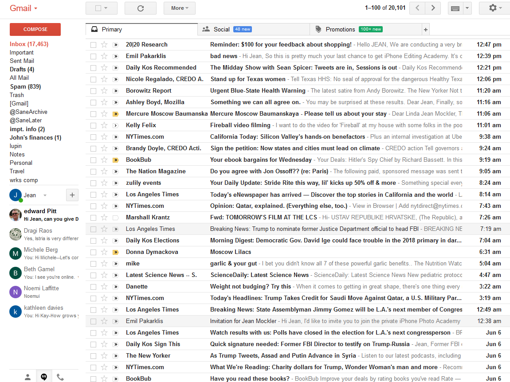Select the Daily Kos Elections email checkbox
Image resolution: width=510 pixels, height=382 pixels.
(93, 241)
